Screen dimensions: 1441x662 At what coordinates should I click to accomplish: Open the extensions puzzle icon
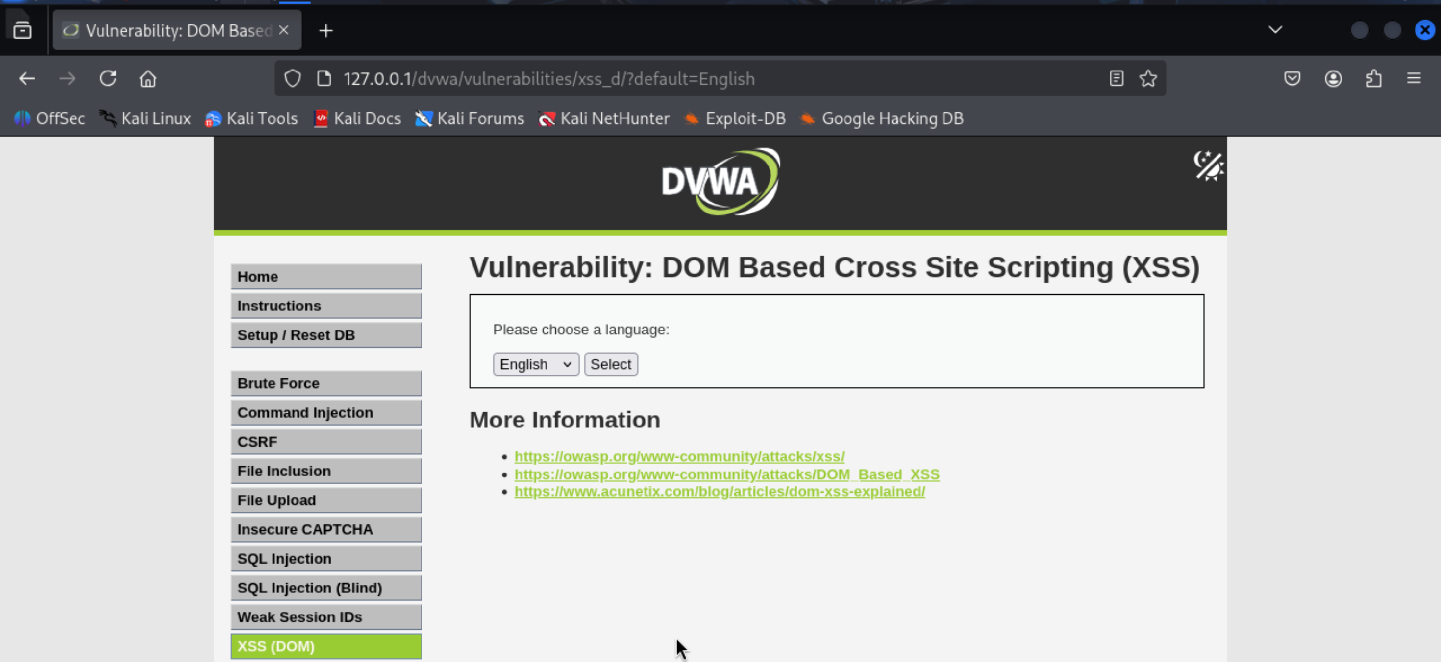(x=1373, y=79)
